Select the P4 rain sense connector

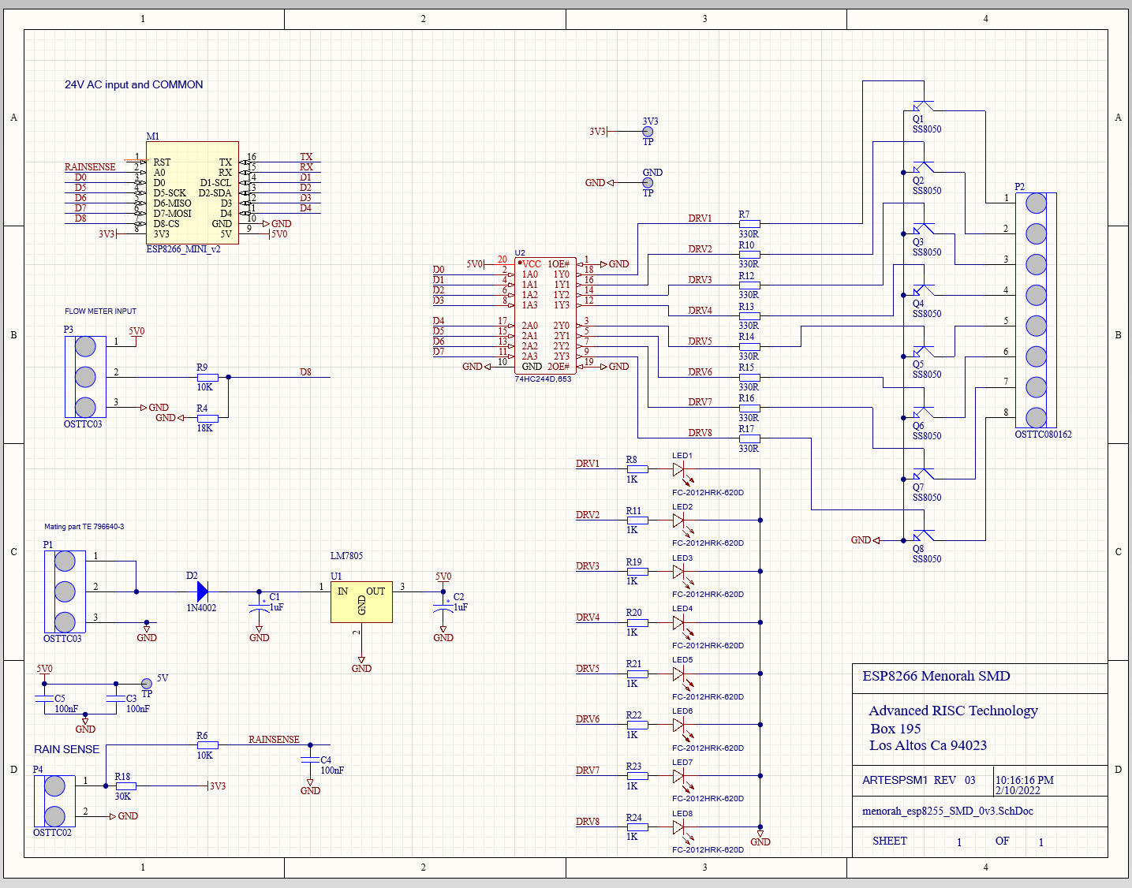[x=54, y=801]
